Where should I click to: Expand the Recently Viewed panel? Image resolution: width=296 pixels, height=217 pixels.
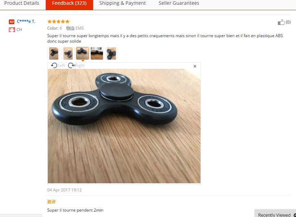point(275,214)
